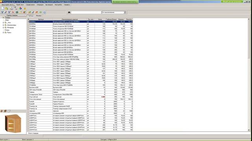
Task: Click the 'Ед. изм' column header
Action: tap(91, 19)
